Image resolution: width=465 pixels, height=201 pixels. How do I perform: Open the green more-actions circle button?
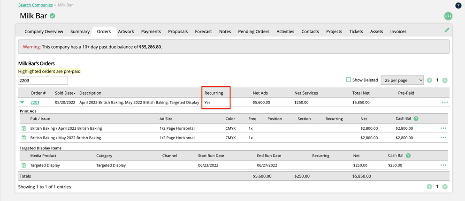pos(448,16)
